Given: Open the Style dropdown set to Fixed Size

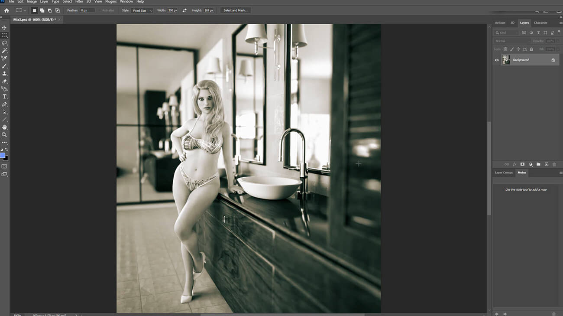Looking at the screenshot, I should point(142,10).
